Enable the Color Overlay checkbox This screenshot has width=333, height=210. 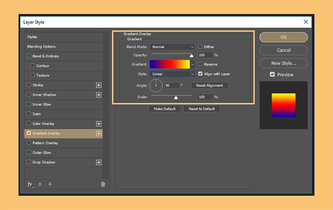[29, 123]
